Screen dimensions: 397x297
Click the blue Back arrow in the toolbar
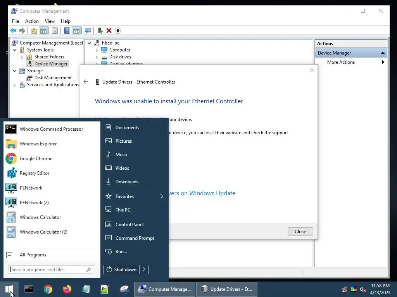point(13,31)
